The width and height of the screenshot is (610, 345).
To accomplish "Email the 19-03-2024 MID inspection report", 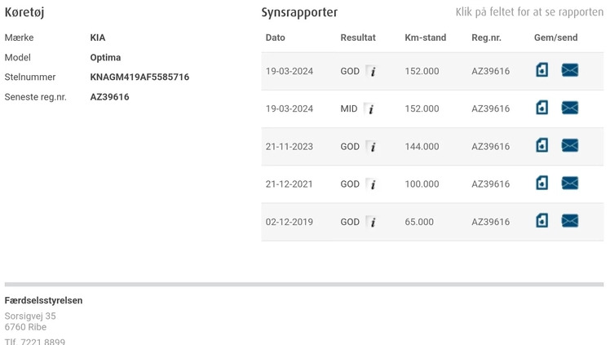I will [570, 108].
